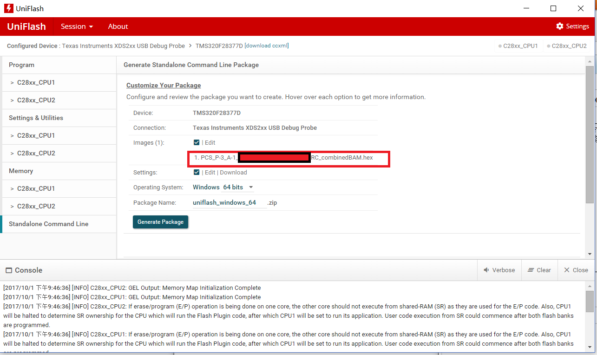Click the Console window icon
The height and width of the screenshot is (355, 597).
8,270
